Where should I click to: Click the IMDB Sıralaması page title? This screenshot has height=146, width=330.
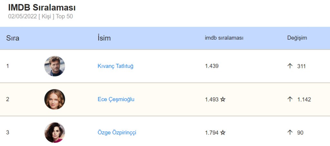(x=42, y=8)
